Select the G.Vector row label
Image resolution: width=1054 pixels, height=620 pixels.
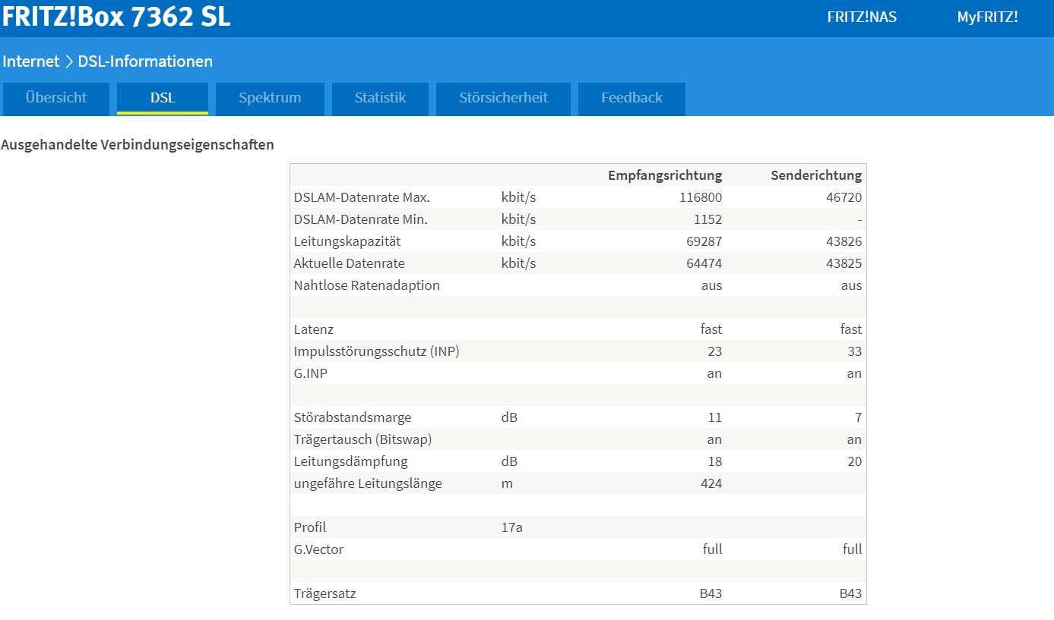tap(319, 549)
